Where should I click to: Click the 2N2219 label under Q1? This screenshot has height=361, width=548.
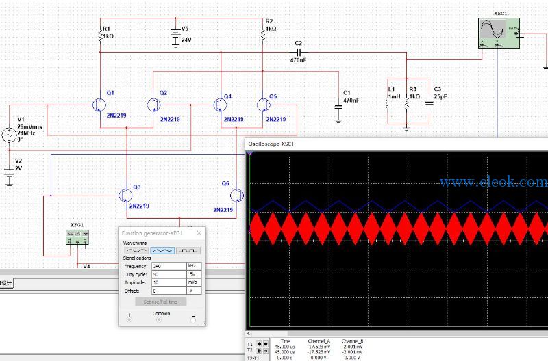(x=116, y=116)
